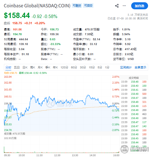Image resolution: width=152 pixels, height=157 pixels.
Task: Click the 可卖空 tag badge
Action: point(88,6)
